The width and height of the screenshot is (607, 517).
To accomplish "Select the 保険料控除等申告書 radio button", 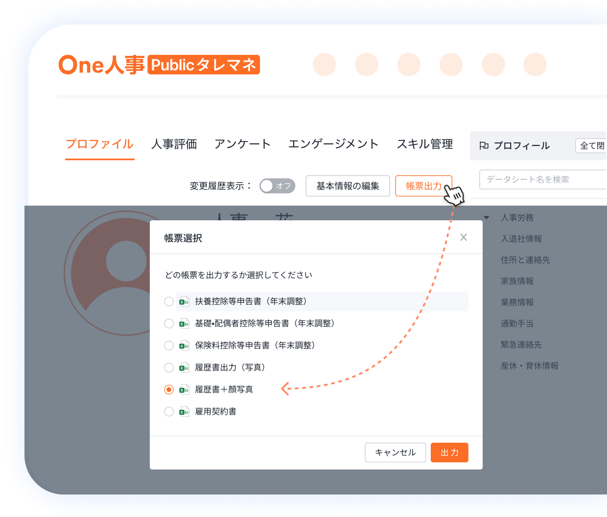I will tap(169, 346).
